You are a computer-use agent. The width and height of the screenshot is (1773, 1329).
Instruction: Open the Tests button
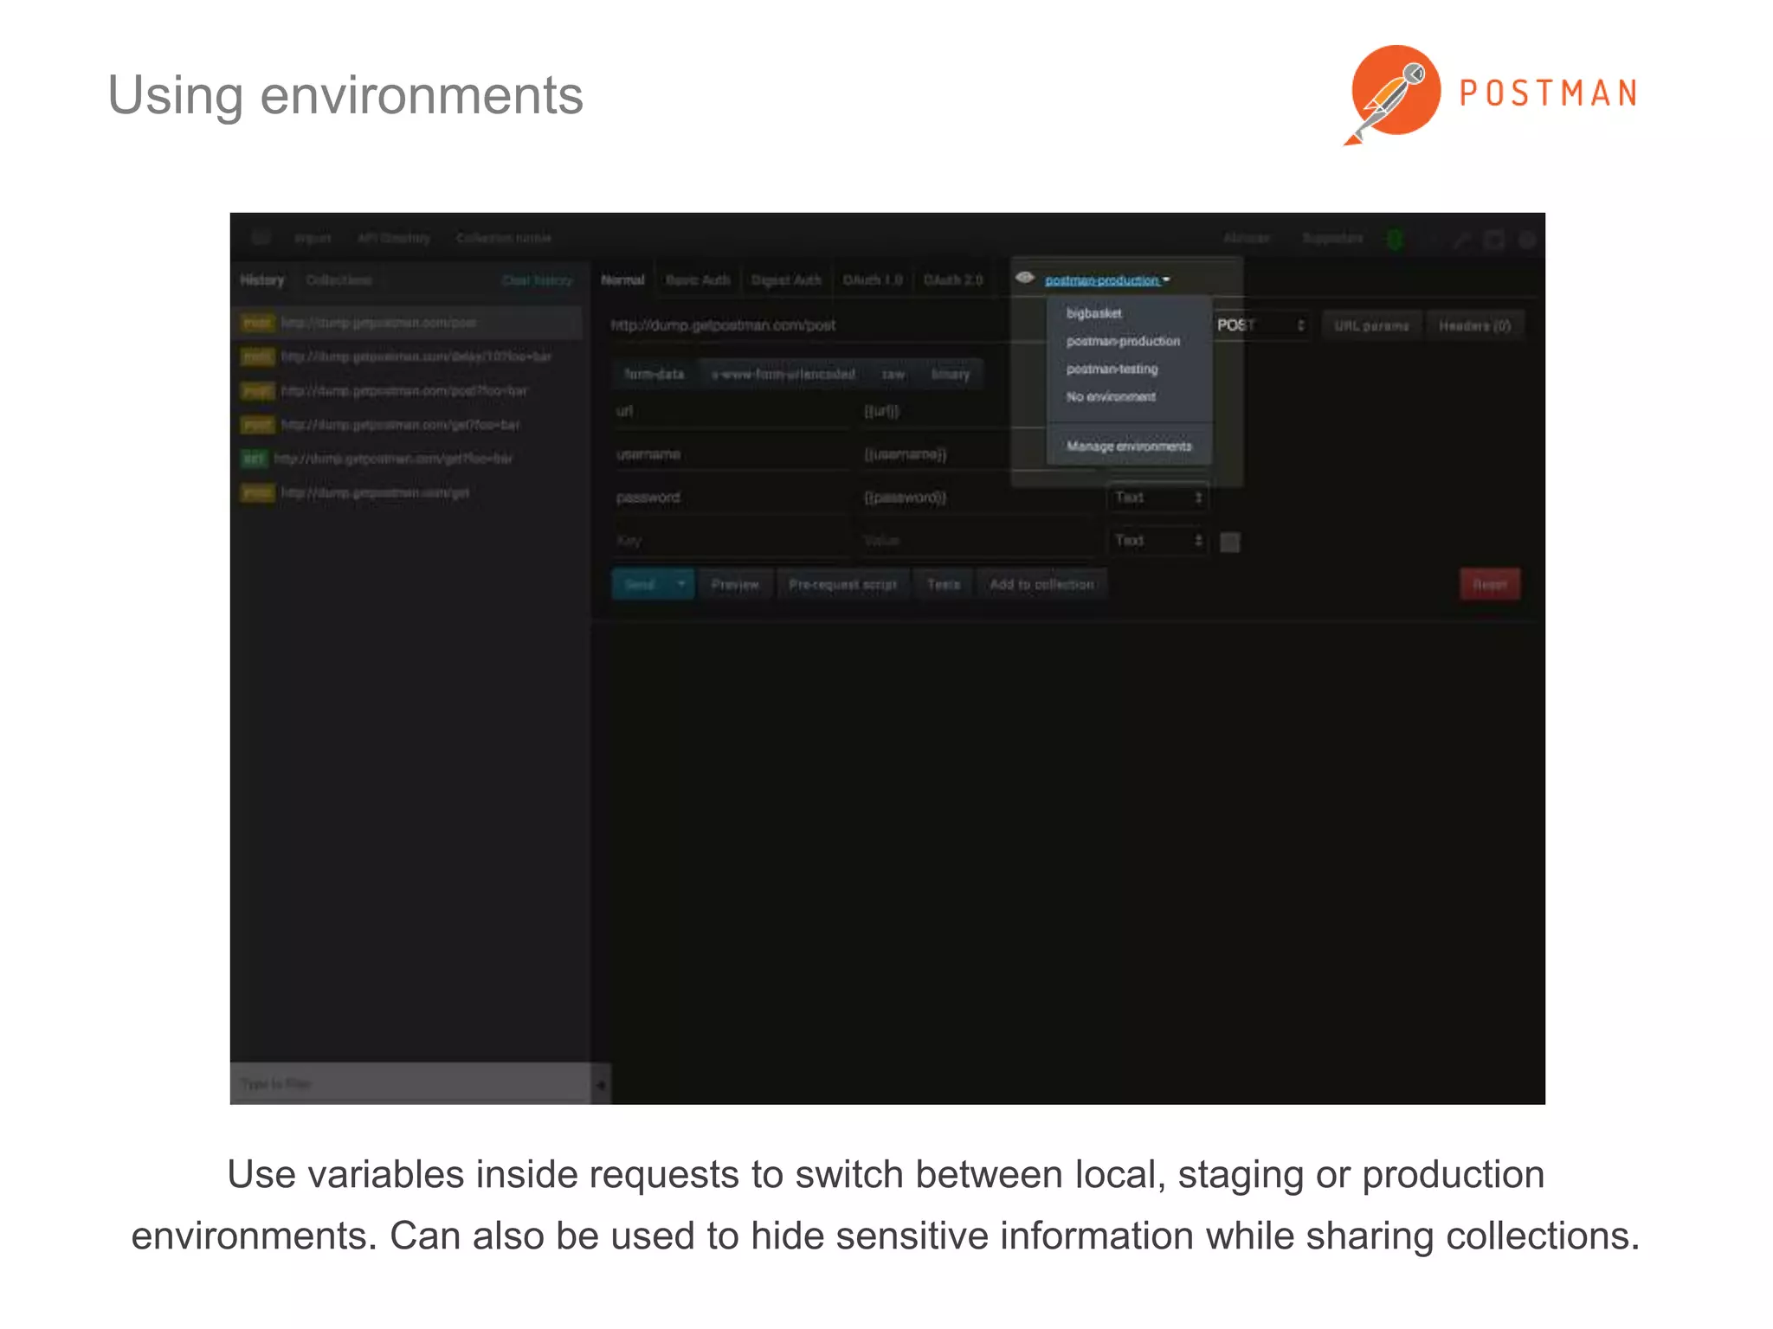(x=943, y=584)
